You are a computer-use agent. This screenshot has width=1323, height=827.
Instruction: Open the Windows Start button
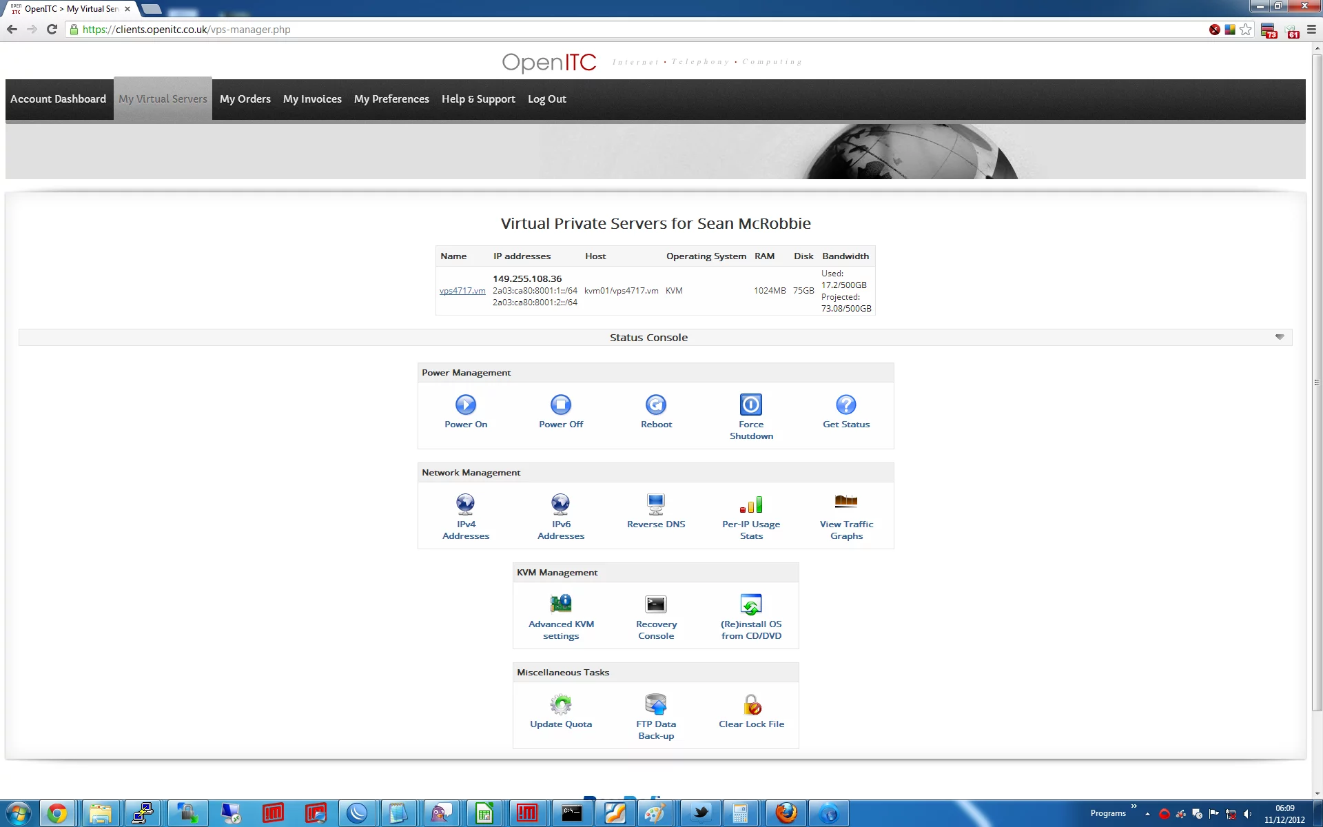(x=18, y=814)
